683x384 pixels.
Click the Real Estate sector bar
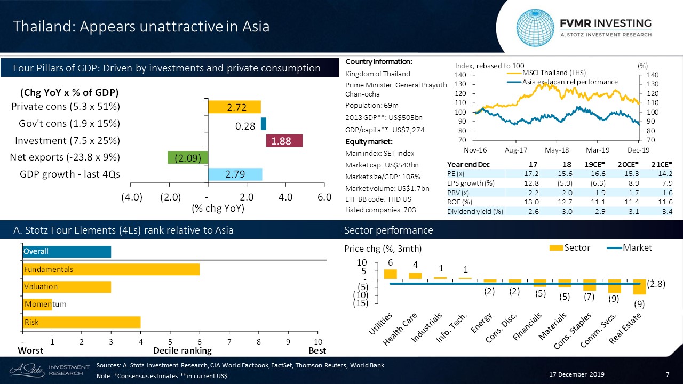coord(639,286)
